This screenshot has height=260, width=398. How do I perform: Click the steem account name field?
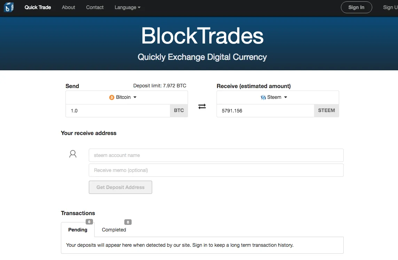coord(216,155)
